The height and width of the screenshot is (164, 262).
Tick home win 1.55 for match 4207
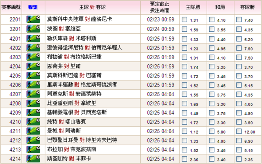click(x=185, y=94)
